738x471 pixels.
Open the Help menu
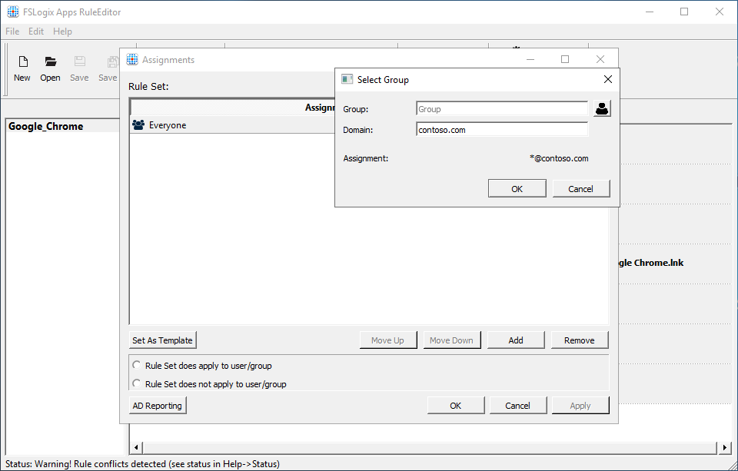click(x=62, y=31)
